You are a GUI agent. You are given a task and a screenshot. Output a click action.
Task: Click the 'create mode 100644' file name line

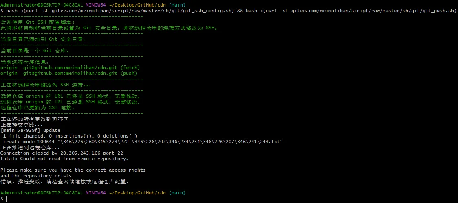point(143,142)
